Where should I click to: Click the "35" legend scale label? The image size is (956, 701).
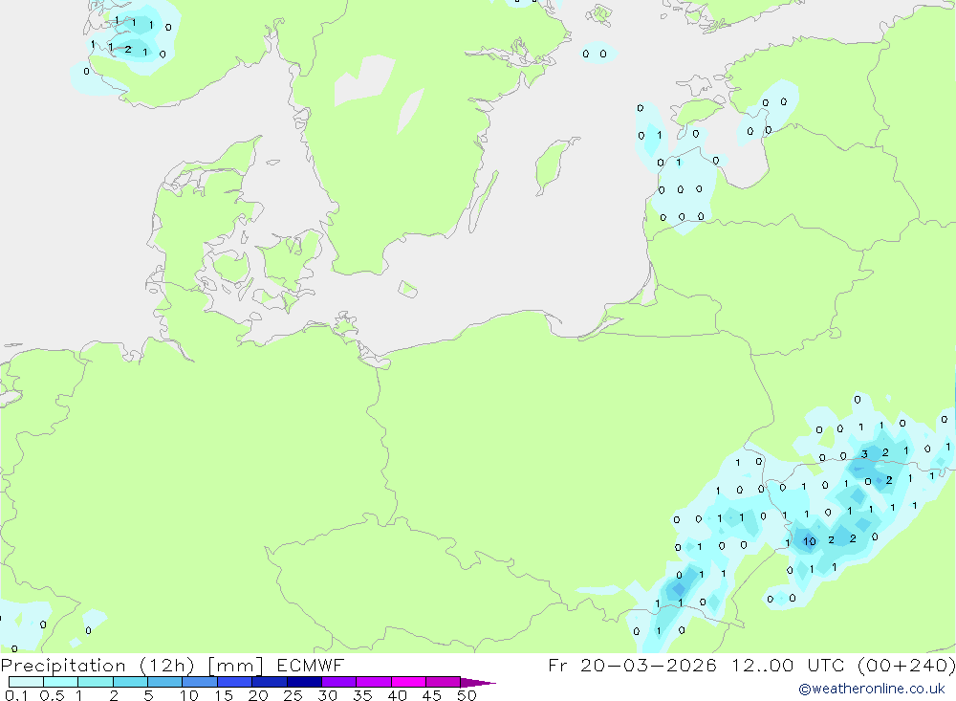(362, 695)
